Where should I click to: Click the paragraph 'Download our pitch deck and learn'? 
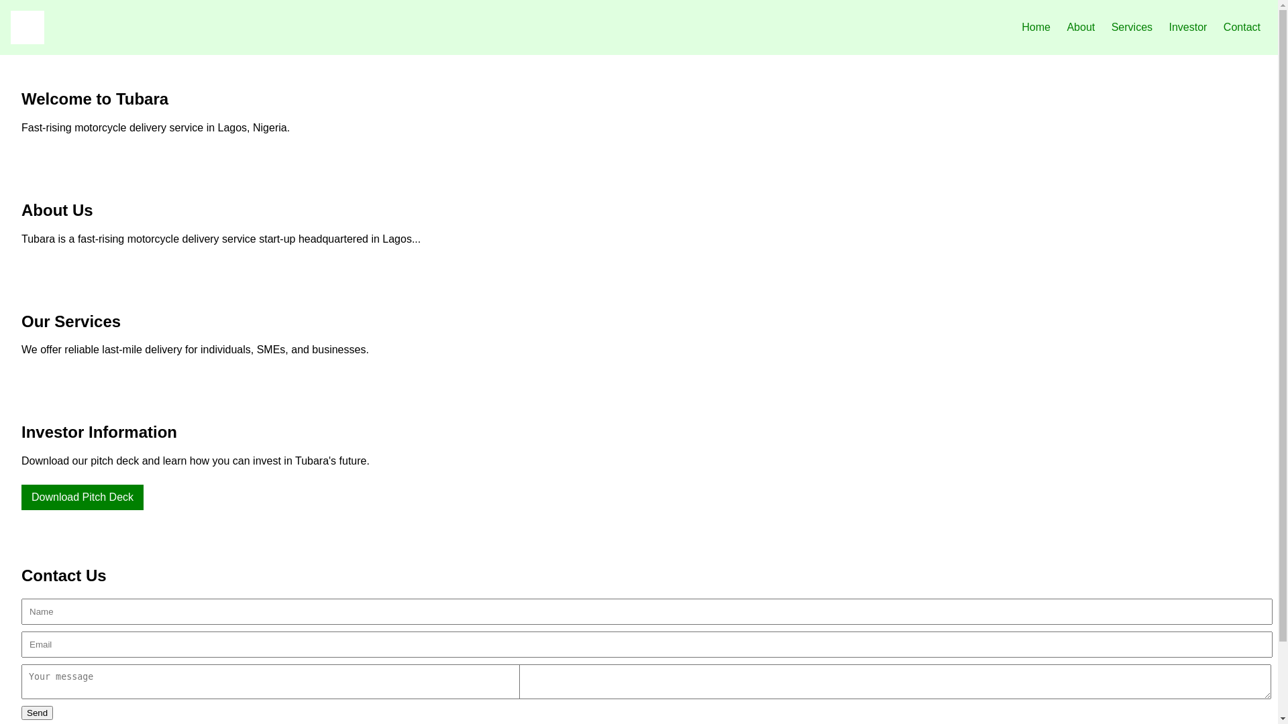pos(195,461)
